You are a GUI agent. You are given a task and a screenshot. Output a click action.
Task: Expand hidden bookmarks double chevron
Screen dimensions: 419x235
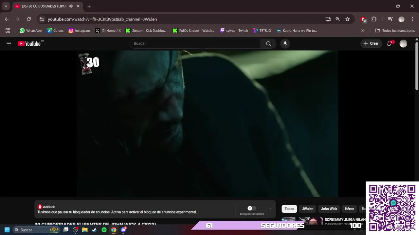tap(363, 31)
